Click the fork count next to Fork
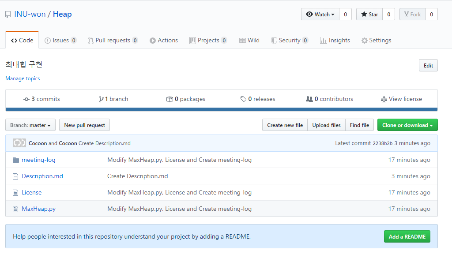The image size is (452, 258). [431, 15]
